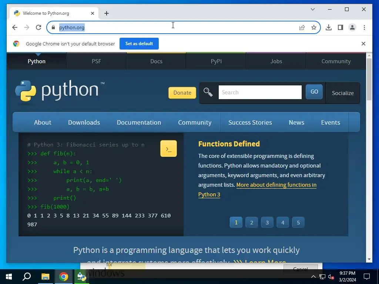Open a new tab with plus icon
Screen dimensions: 379x284
[x=107, y=13]
